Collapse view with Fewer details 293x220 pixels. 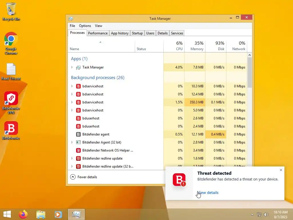point(84,177)
